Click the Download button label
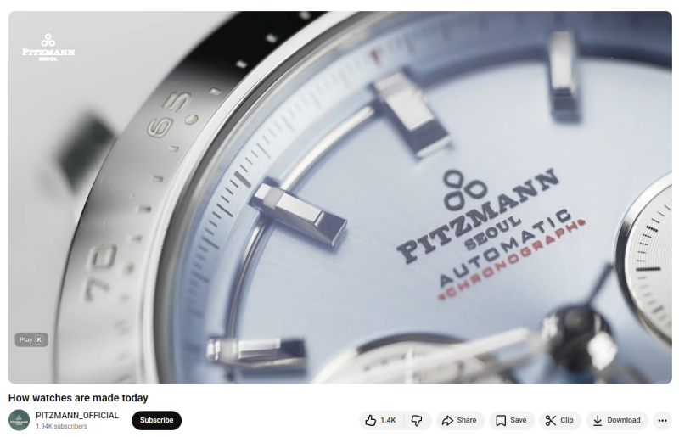 pyautogui.click(x=624, y=420)
